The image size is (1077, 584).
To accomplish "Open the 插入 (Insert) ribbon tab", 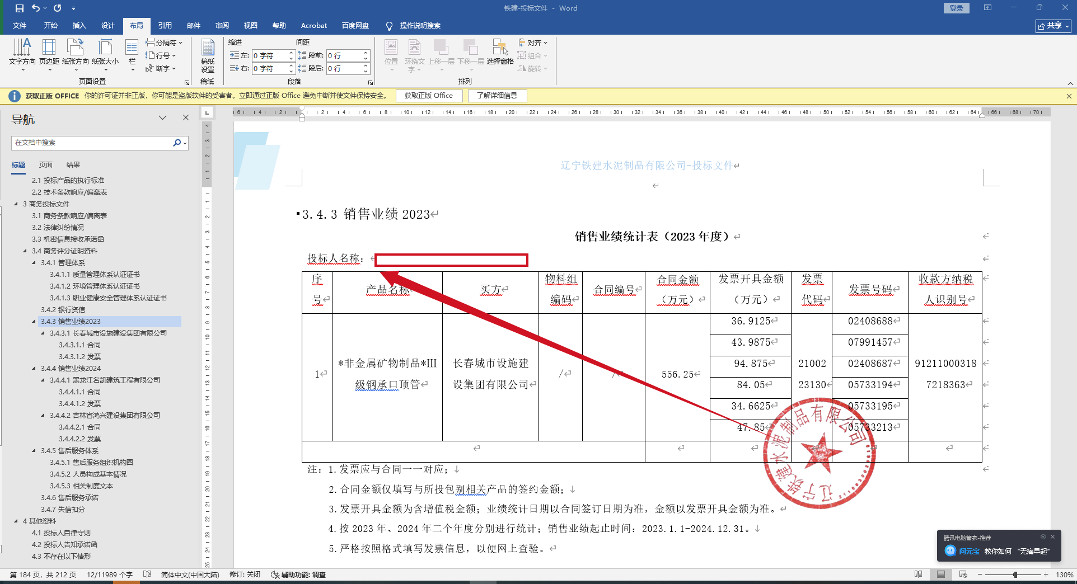I will coord(79,26).
